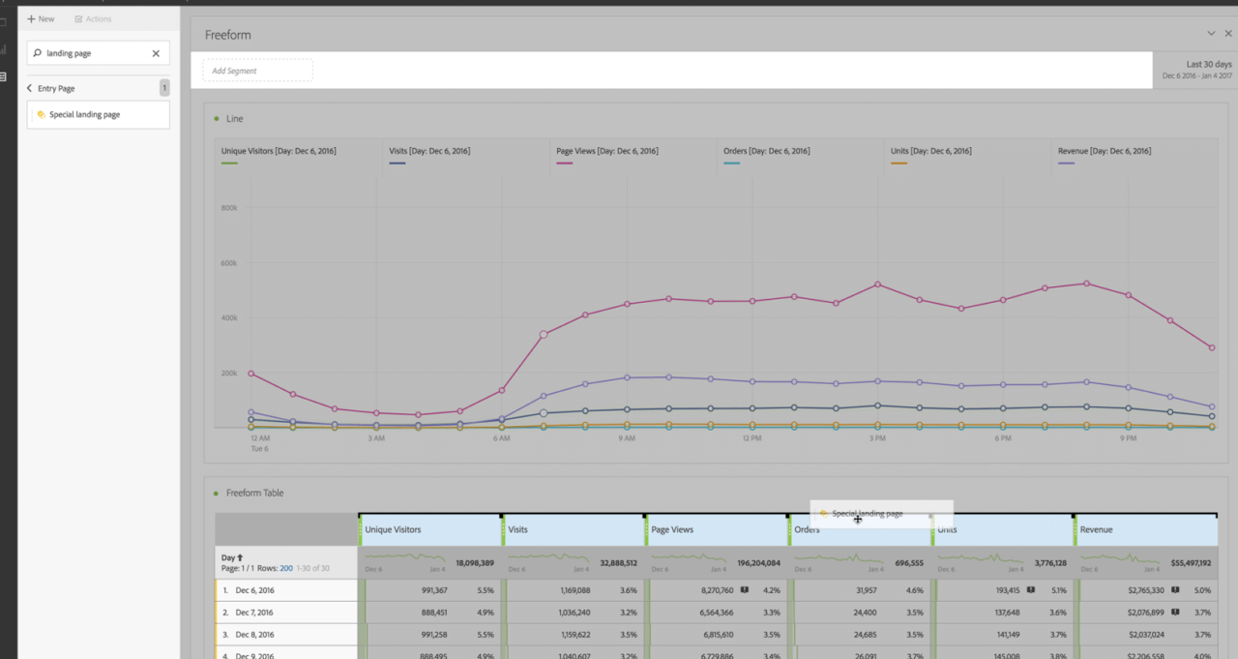Viewport: 1238px width, 659px height.
Task: Clear the landing page search with the X
Action: pyautogui.click(x=156, y=53)
